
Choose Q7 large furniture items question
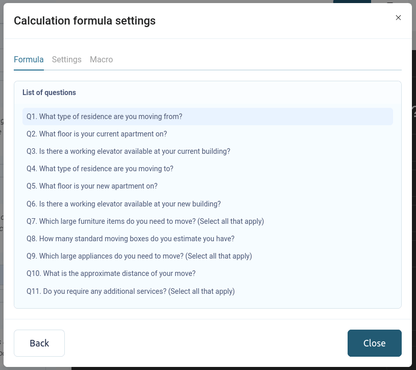coord(145,221)
